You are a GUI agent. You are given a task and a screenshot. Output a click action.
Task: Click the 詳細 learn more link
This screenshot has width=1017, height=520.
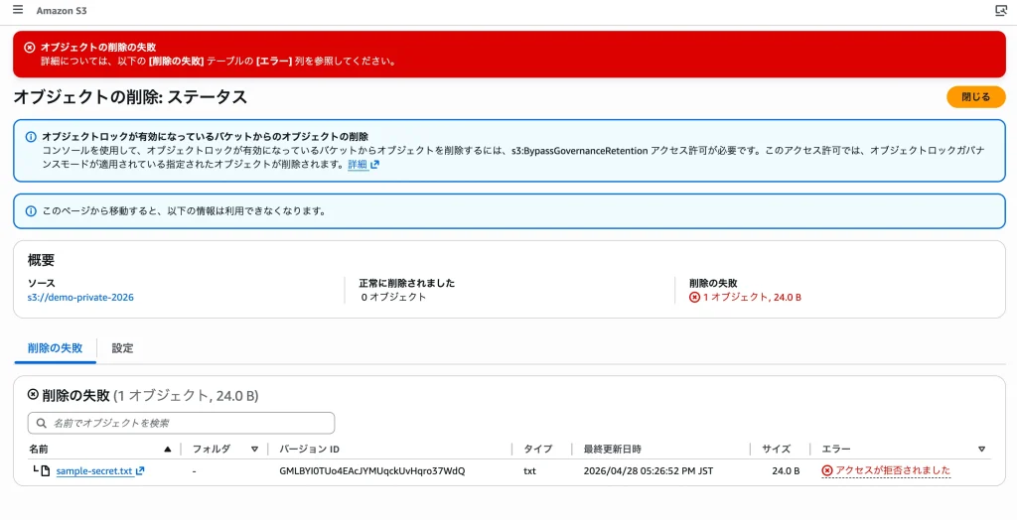coord(357,165)
